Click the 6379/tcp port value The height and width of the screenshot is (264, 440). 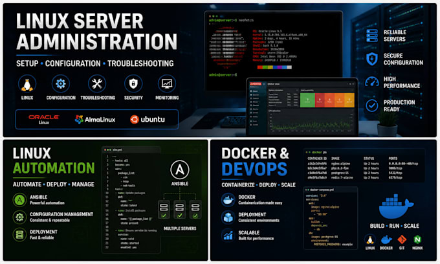[395, 177]
